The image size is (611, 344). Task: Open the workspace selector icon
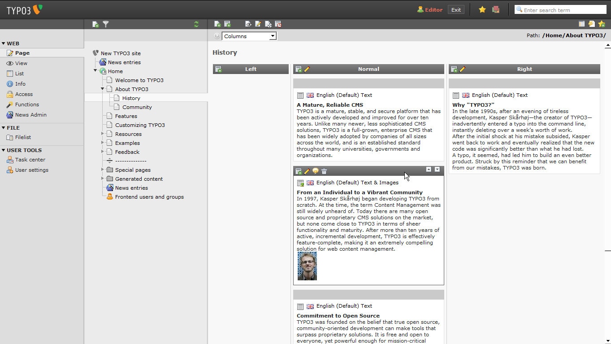pos(496,9)
